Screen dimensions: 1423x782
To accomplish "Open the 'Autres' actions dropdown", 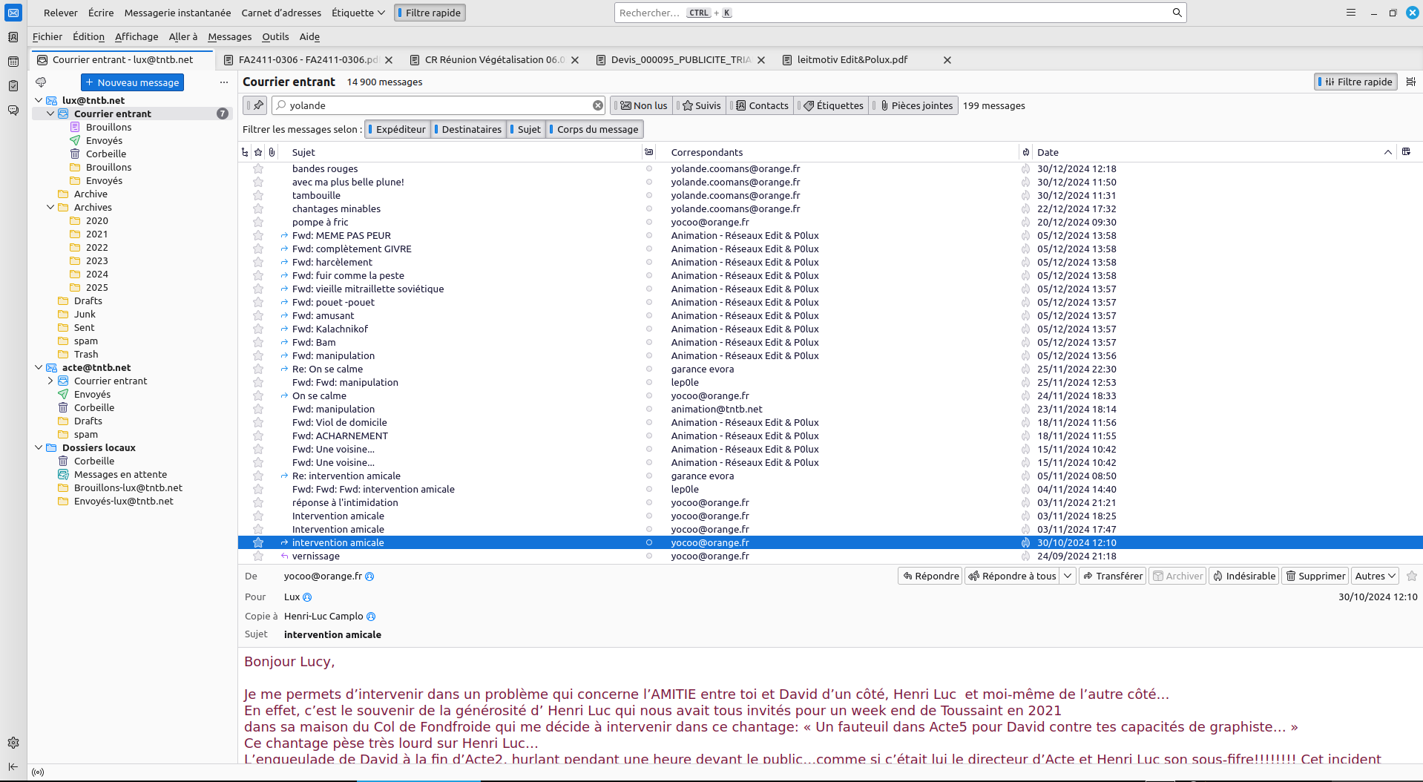I will coord(1376,576).
